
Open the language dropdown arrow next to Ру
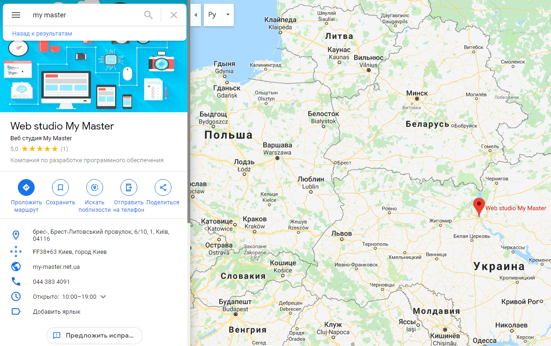pyautogui.click(x=228, y=14)
